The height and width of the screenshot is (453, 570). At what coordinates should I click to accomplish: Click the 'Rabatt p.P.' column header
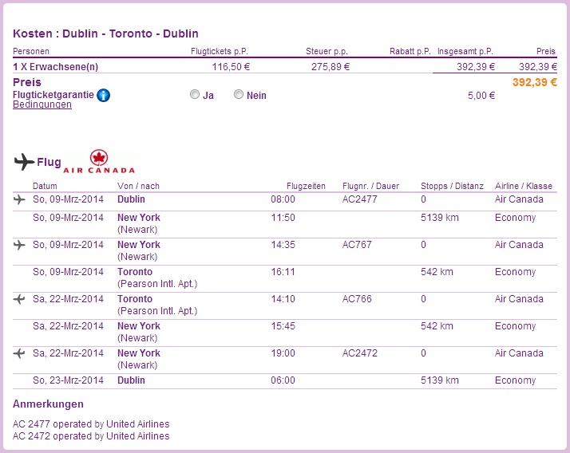click(410, 51)
